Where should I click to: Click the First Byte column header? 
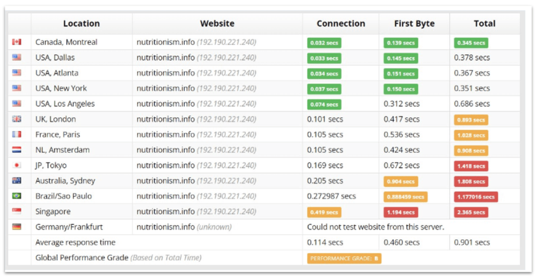[x=414, y=24]
